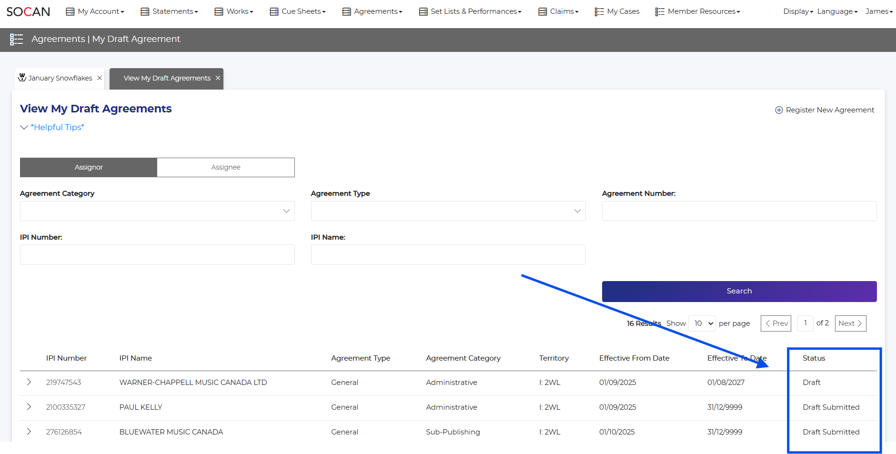Close the View My Draft Agreements tab
This screenshot has width=896, height=454.
(x=218, y=78)
